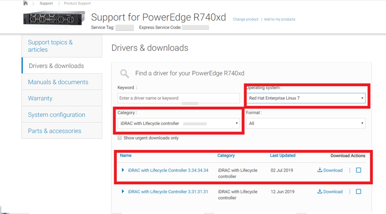This screenshot has width=386, height=214.
Task: Click Add to my products link
Action: click(280, 19)
